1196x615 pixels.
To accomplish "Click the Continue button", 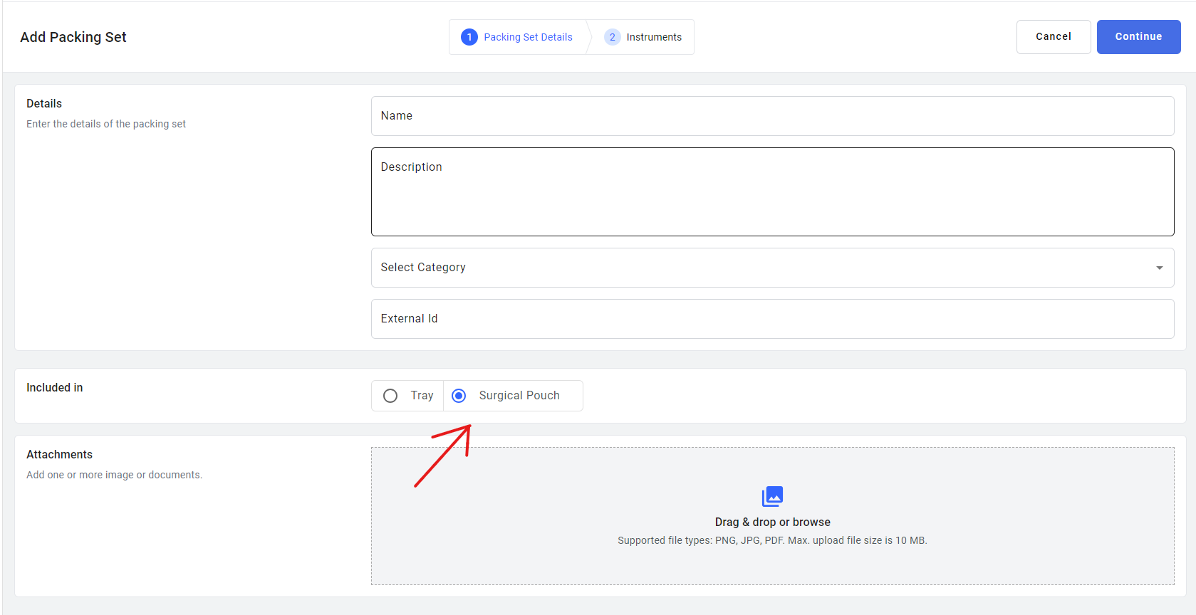I will [x=1138, y=37].
